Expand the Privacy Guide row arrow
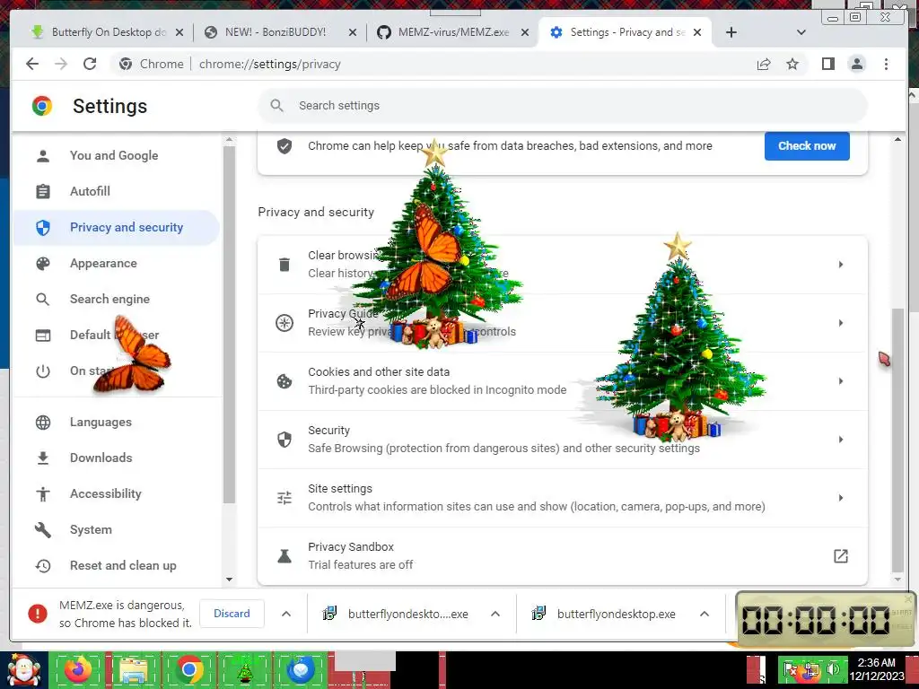This screenshot has width=919, height=689. tap(840, 323)
